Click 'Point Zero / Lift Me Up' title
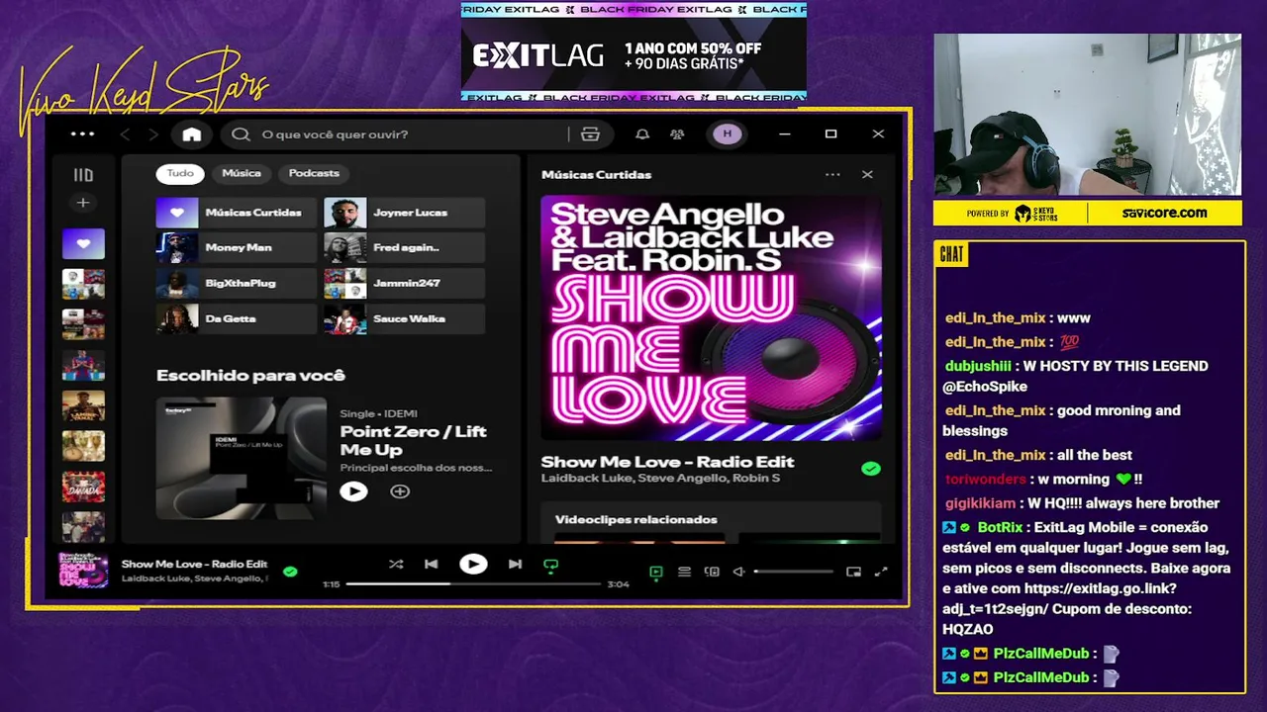 (x=414, y=440)
